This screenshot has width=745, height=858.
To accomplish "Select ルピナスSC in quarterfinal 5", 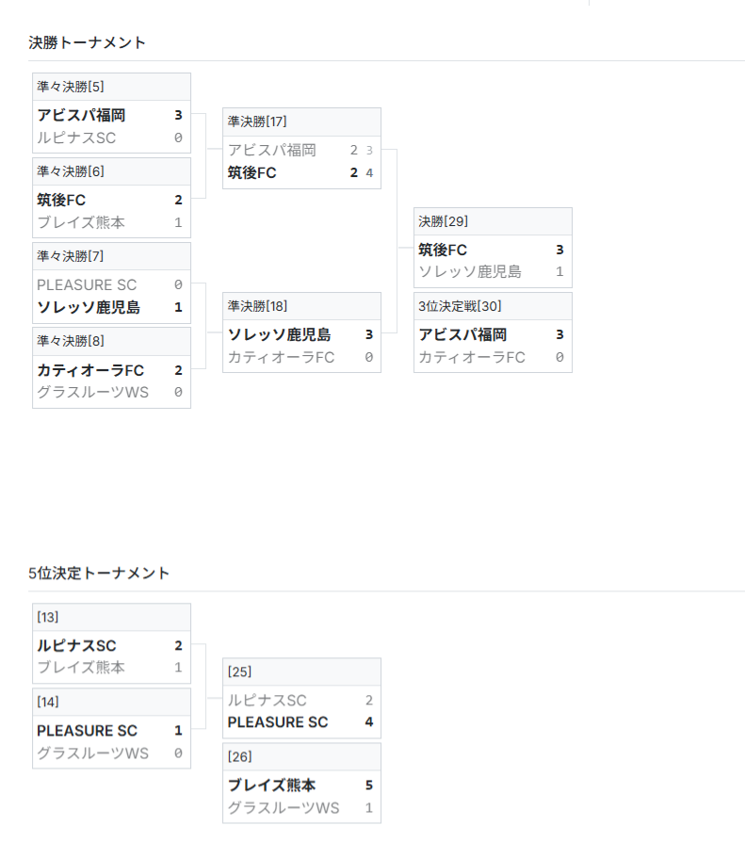I will tap(76, 138).
